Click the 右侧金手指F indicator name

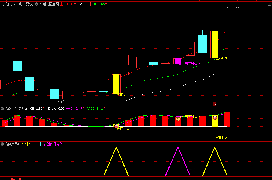pyautogui.click(x=14, y=109)
